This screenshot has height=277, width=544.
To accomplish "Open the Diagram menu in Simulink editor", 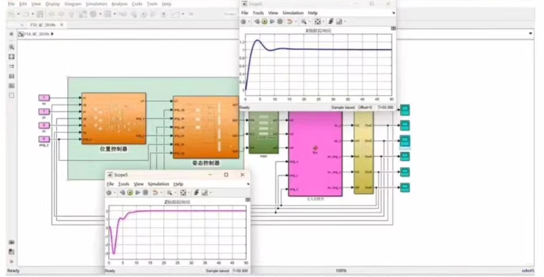I will pyautogui.click(x=73, y=4).
